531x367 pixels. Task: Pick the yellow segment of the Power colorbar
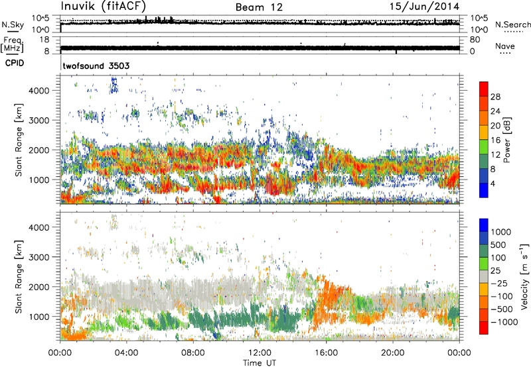pos(484,132)
